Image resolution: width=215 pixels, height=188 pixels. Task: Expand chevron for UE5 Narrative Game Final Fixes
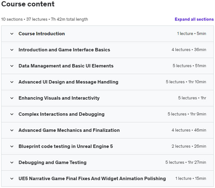tap(12, 179)
